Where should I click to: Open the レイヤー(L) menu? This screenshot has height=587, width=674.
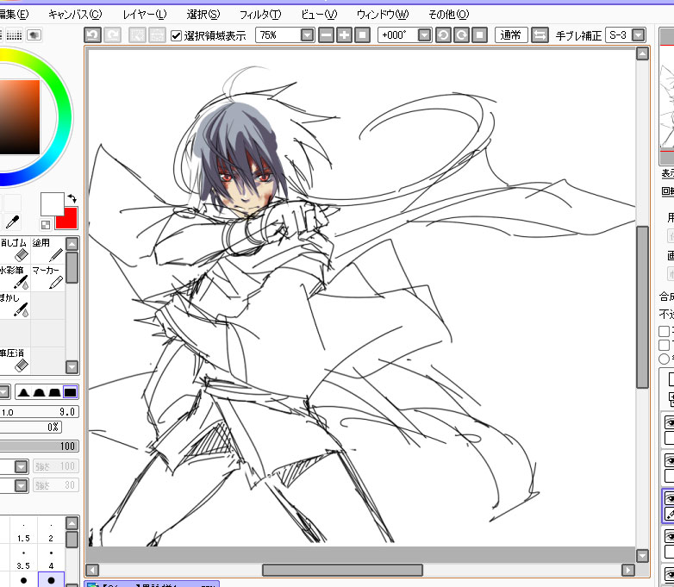coord(145,14)
